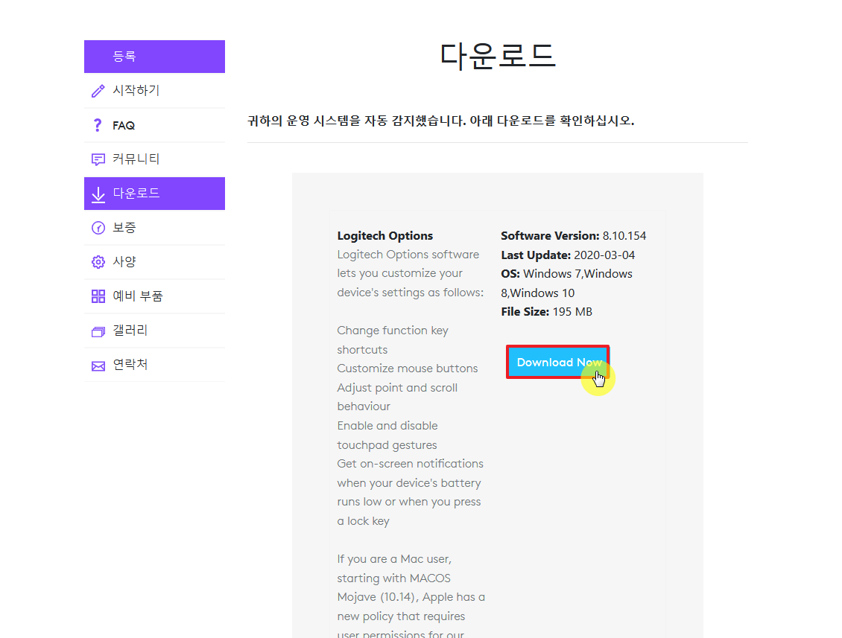Click the 'Enable and disable' feature line
Image resolution: width=842 pixels, height=638 pixels.
(x=387, y=436)
